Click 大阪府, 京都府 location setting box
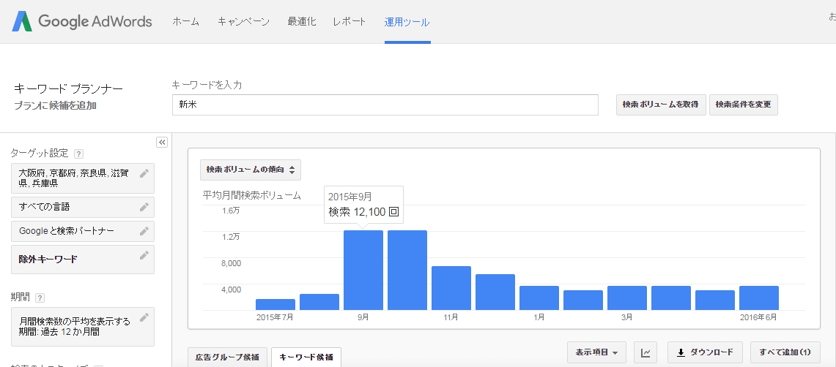This screenshot has height=367, width=836. coord(83,178)
